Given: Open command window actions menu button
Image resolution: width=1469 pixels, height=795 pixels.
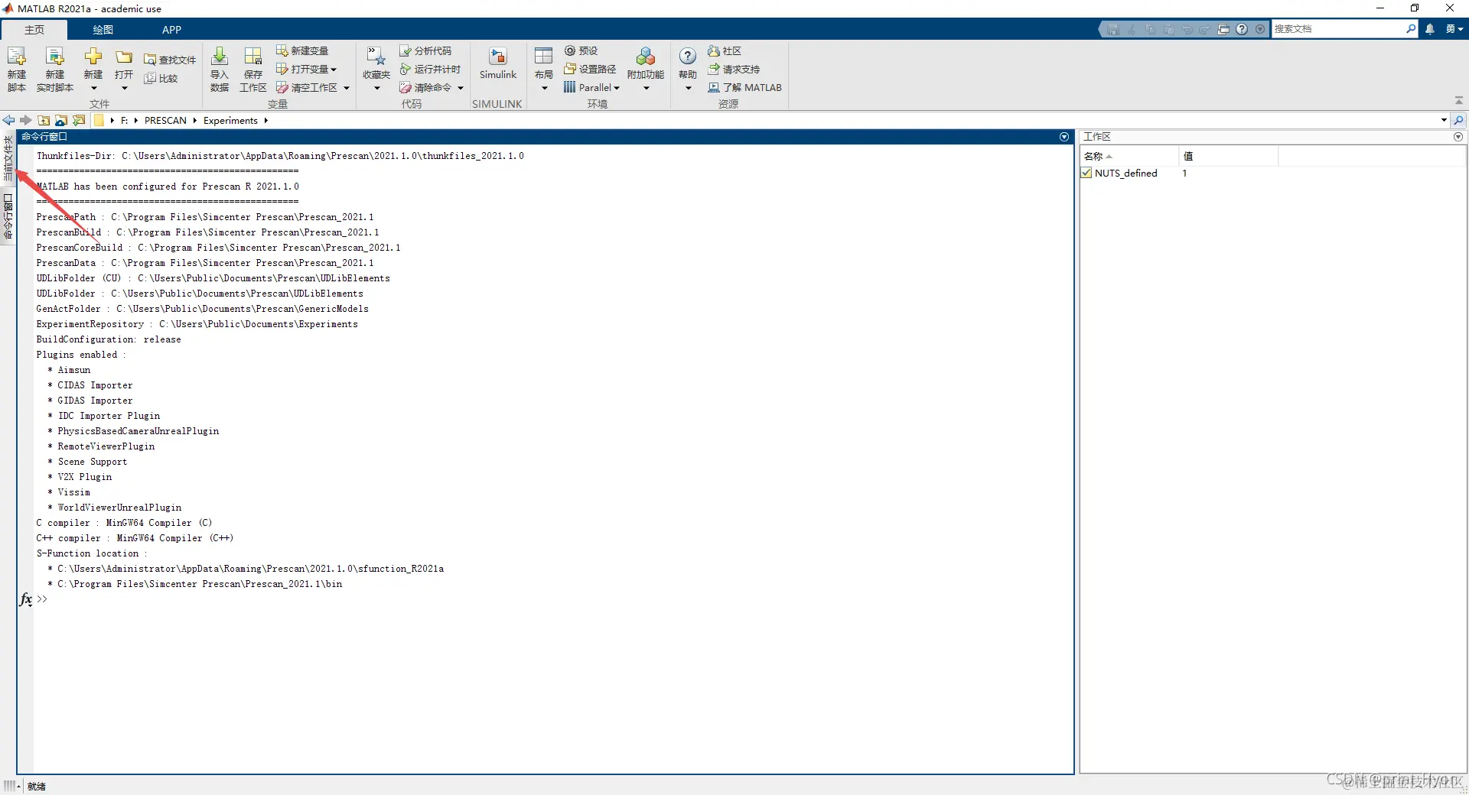Looking at the screenshot, I should (1063, 137).
